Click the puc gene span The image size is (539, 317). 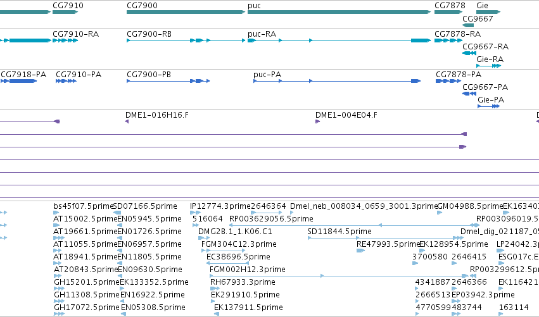(x=339, y=12)
